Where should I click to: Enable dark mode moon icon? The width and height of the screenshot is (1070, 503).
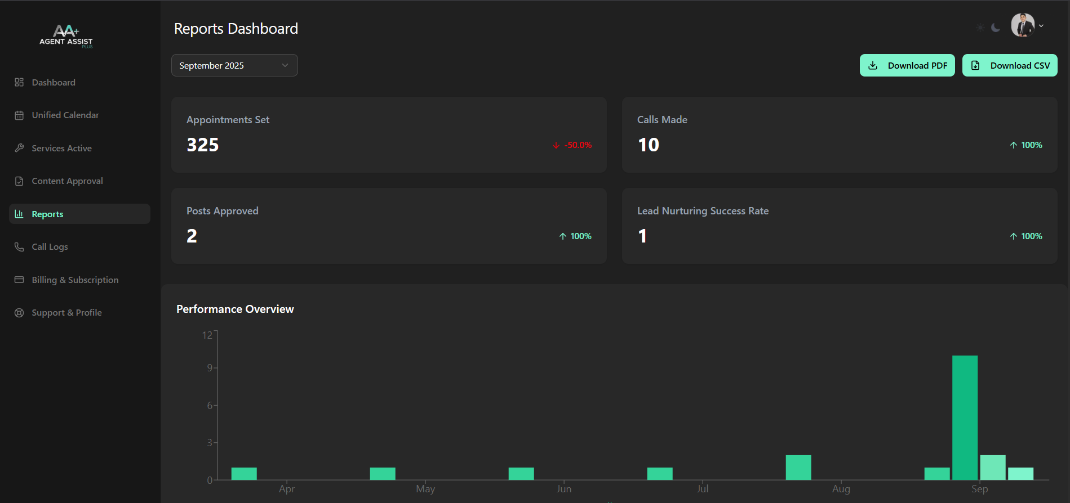[996, 28]
